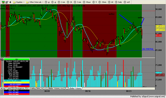Click the High 88.234 row
Viewport: 166px width, 98px height.
17,75
